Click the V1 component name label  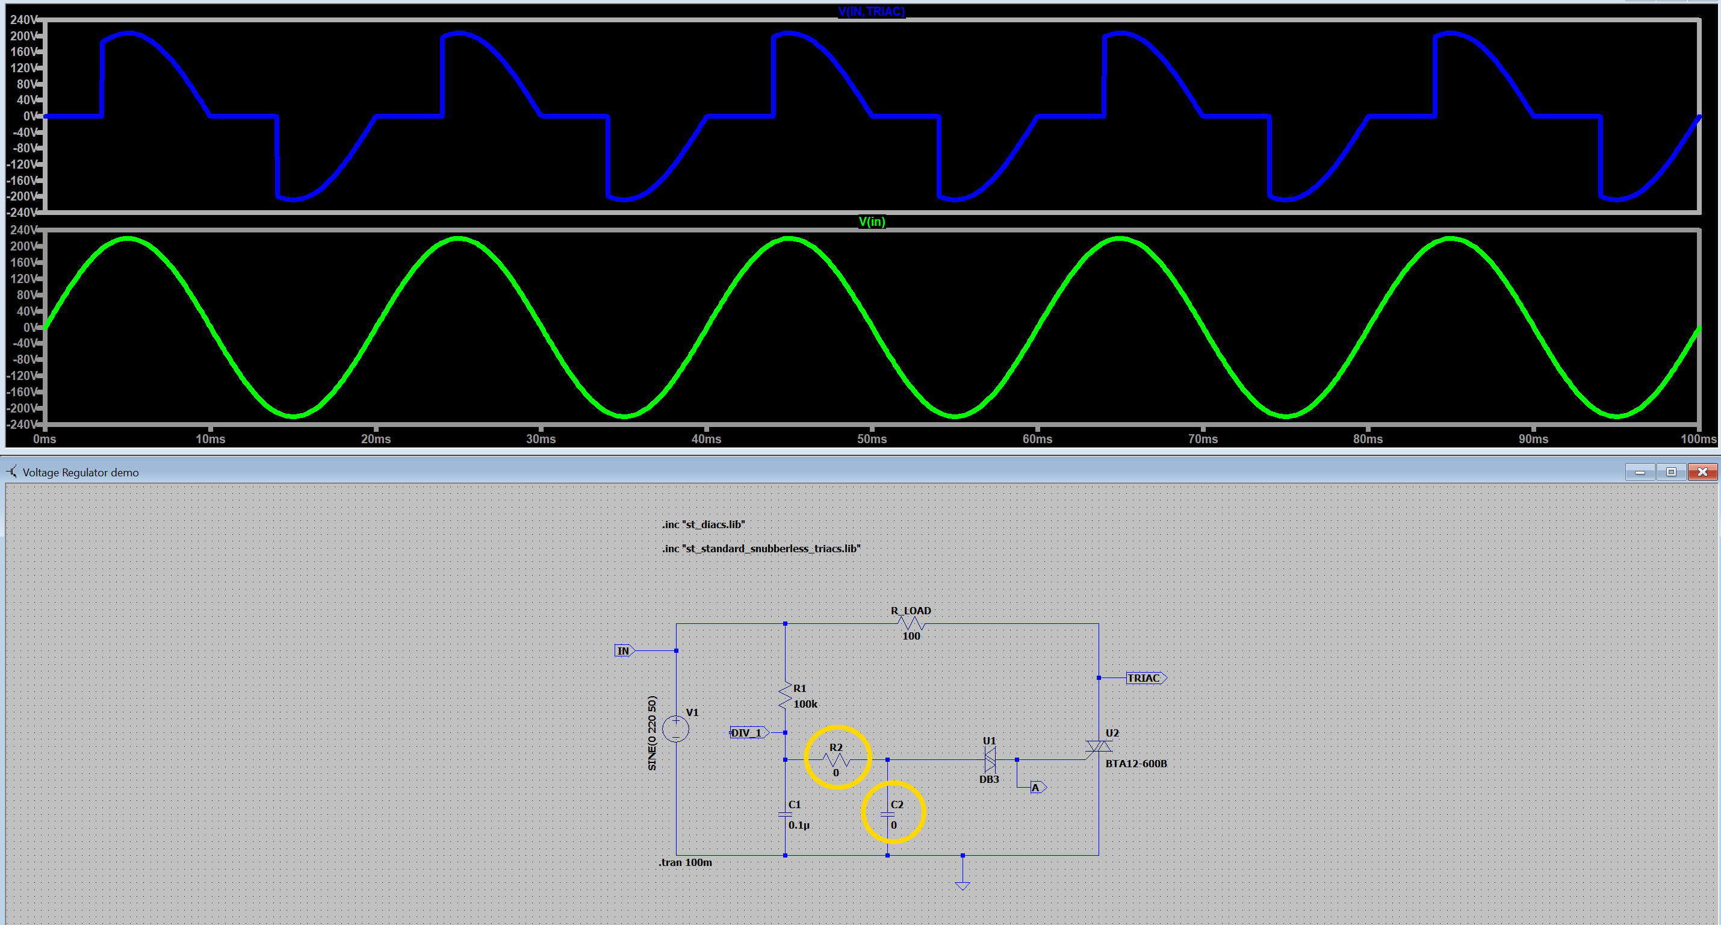tap(692, 712)
